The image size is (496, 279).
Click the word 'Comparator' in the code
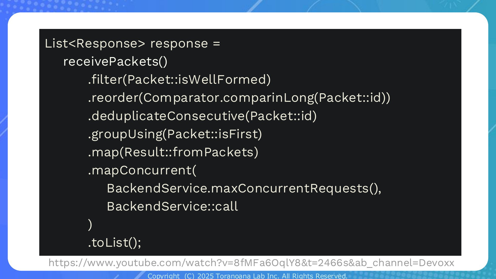pos(181,98)
